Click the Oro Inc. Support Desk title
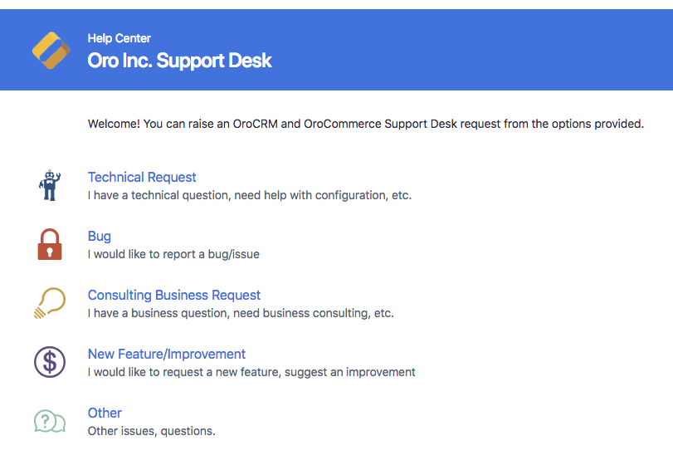Image resolution: width=673 pixels, height=455 pixels. [179, 61]
